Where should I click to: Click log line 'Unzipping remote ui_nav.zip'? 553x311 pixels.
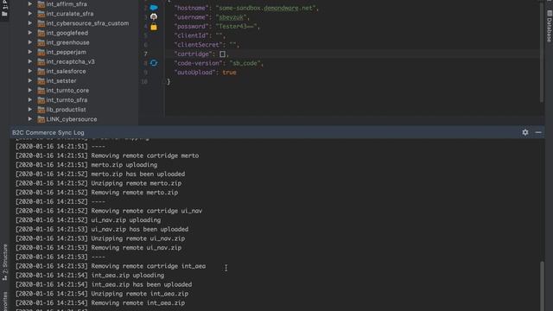tap(138, 238)
